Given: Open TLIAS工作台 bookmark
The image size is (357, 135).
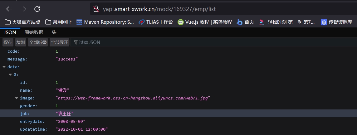Looking at the screenshot, I should point(155,22).
